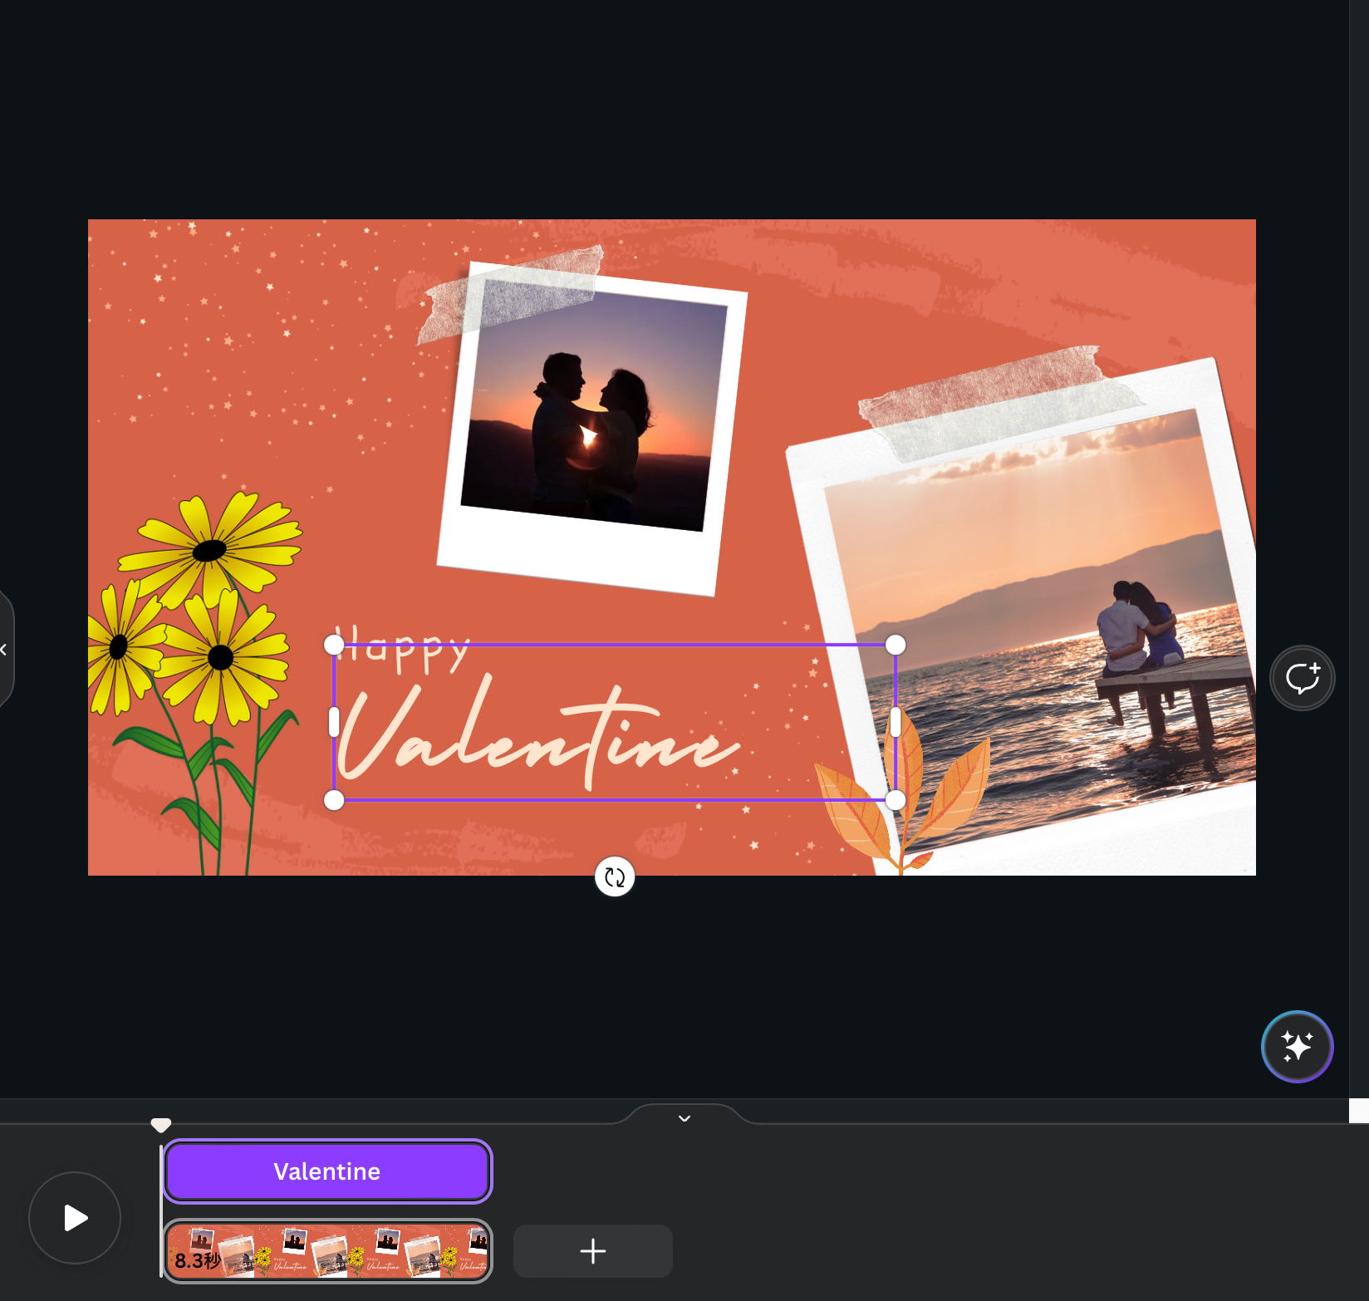Select the 8.3秒 page clip thumbnail
1369x1301 pixels.
(327, 1251)
